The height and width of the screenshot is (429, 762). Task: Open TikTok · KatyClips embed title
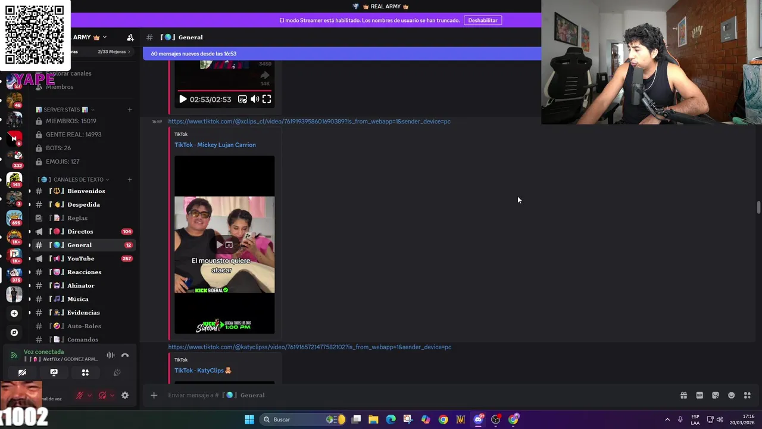click(x=202, y=371)
